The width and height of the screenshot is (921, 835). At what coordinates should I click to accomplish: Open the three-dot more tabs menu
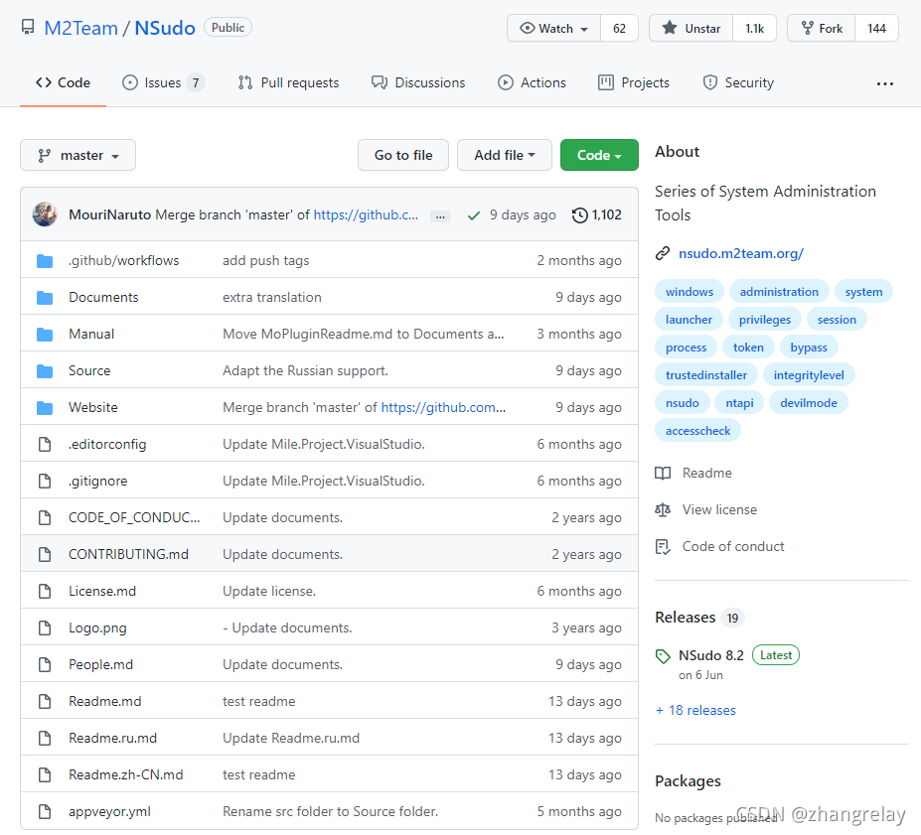point(884,84)
